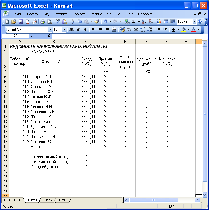This screenshot has height=210, width=209.
Task: Select column C header
Action: coord(86,42)
